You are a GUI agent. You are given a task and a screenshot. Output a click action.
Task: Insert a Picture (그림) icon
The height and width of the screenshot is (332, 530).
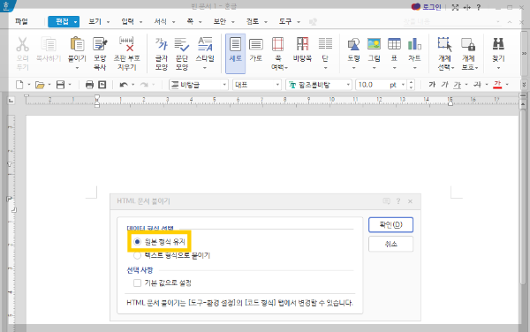(374, 44)
